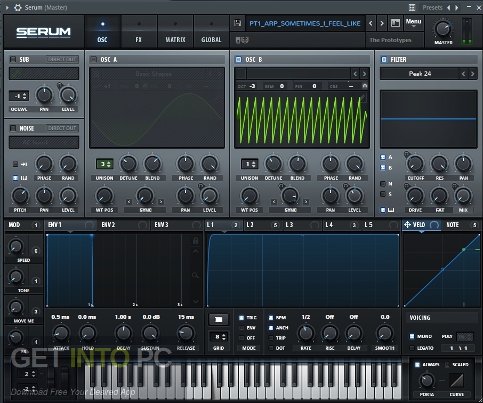Click the zoom magnifier icon in the ENV1 display
The image size is (483, 403).
tap(195, 275)
